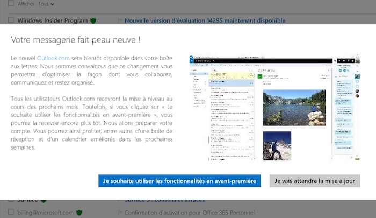Select the billing@microsoft.com message checkbox
This screenshot has width=376, height=218.
11,212
